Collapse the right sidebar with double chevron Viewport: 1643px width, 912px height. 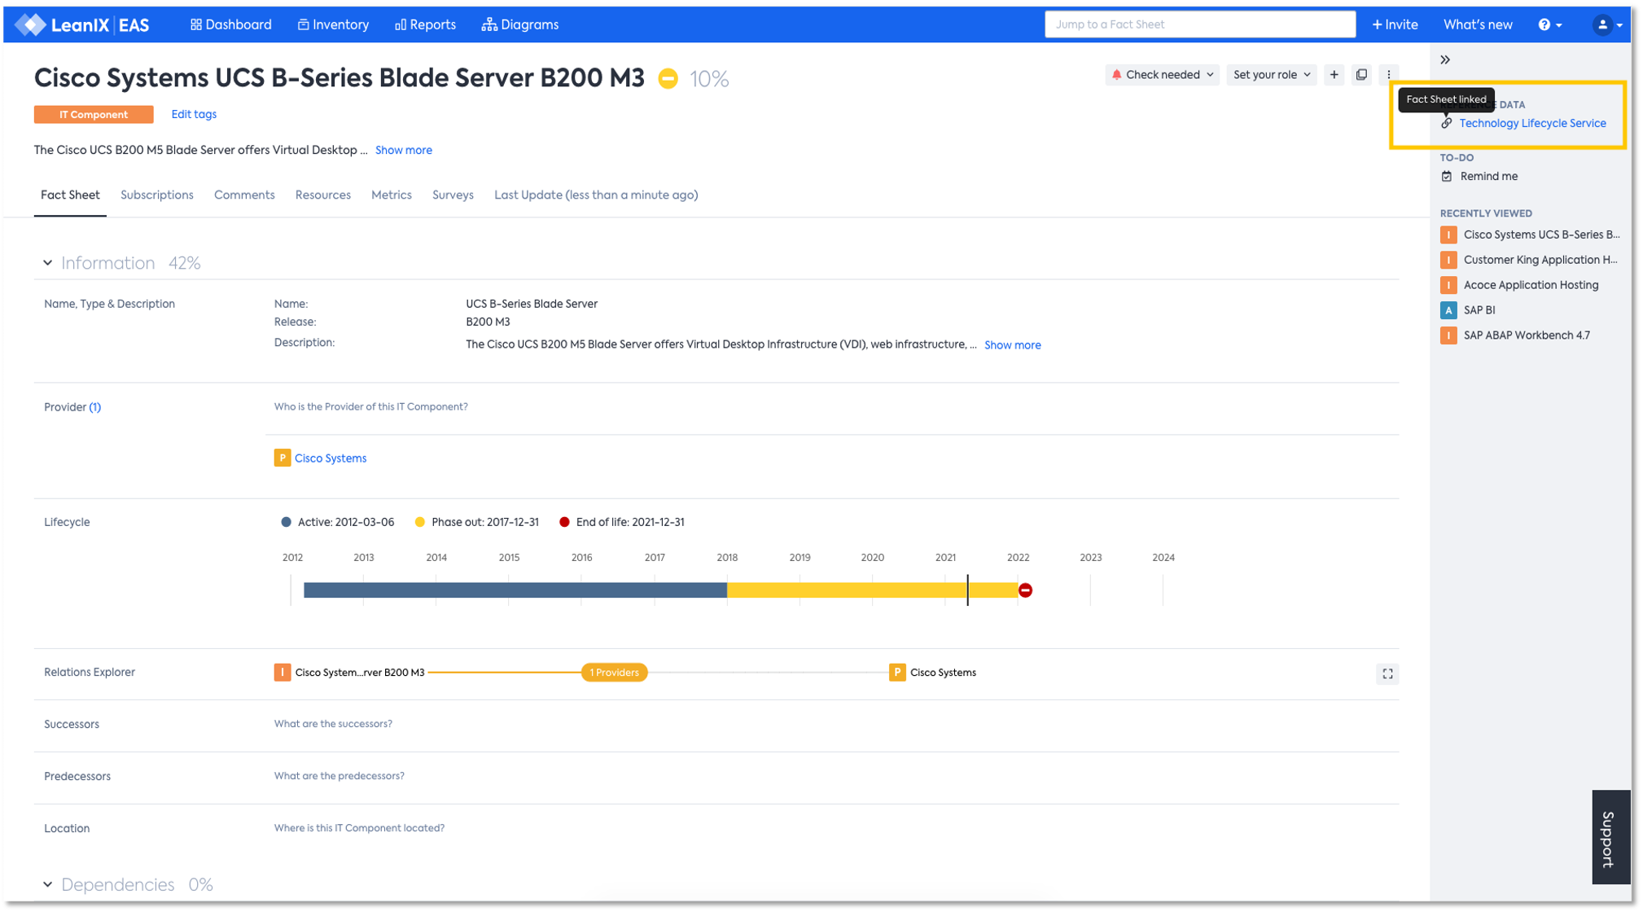[1445, 60]
